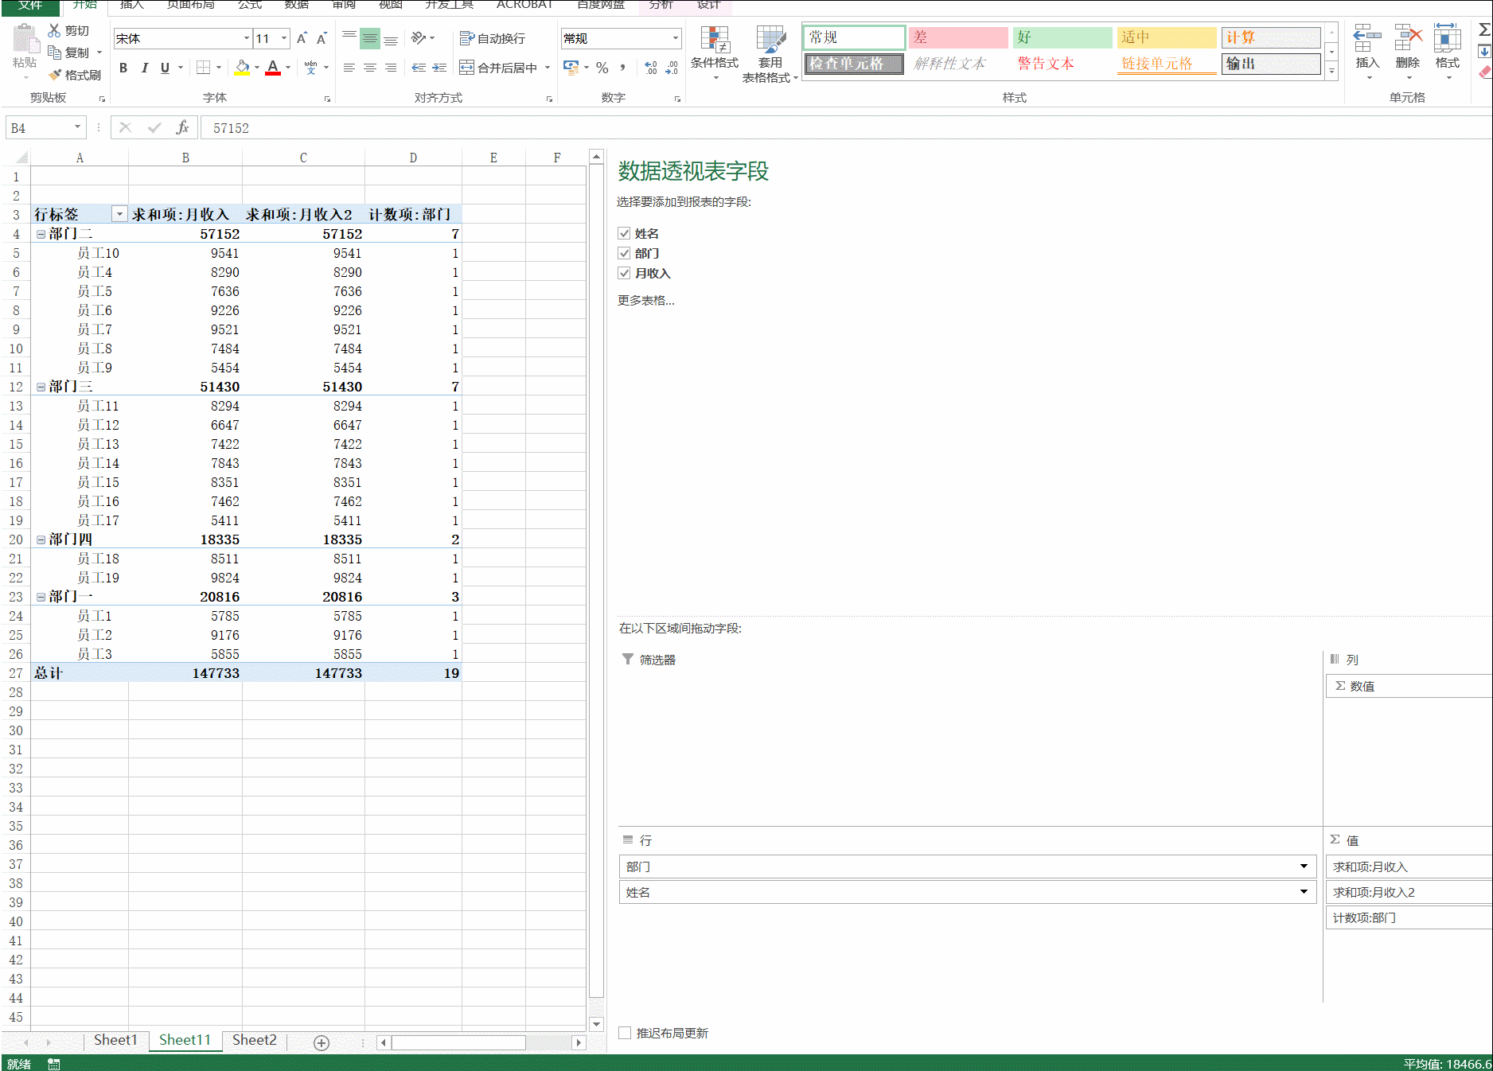Apply the 适中 cell style
Image resolution: width=1493 pixels, height=1071 pixels.
click(x=1167, y=37)
